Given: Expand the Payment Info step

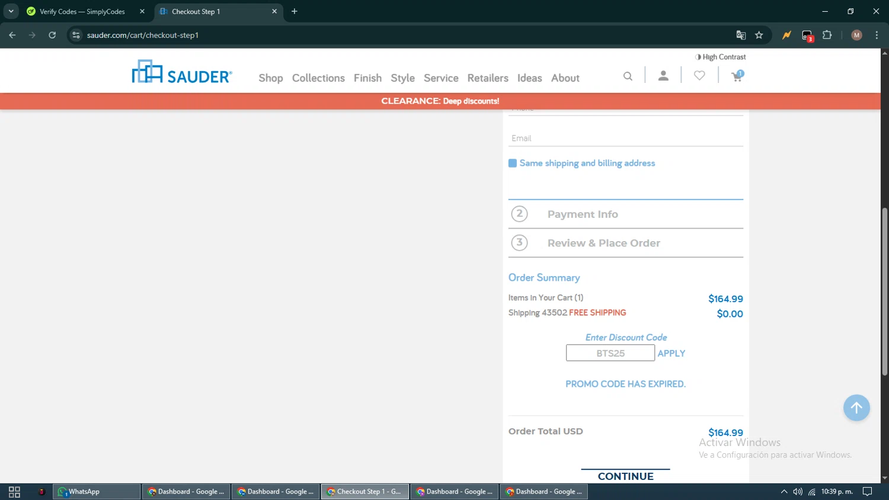Looking at the screenshot, I should point(626,214).
